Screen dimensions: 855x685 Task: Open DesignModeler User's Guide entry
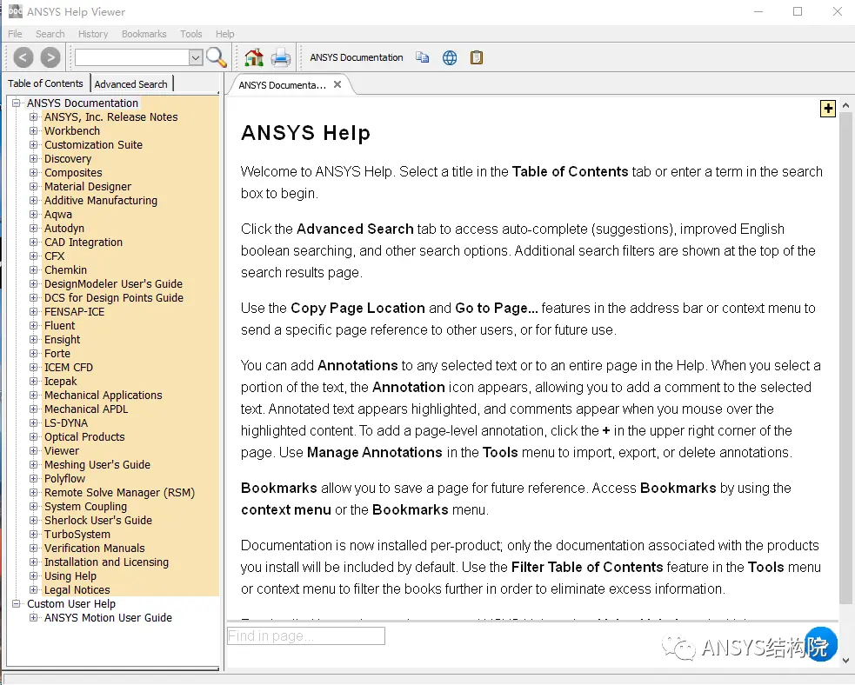pyautogui.click(x=113, y=283)
